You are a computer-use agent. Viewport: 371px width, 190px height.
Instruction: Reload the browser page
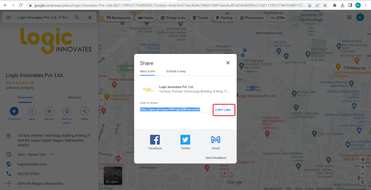21,5
